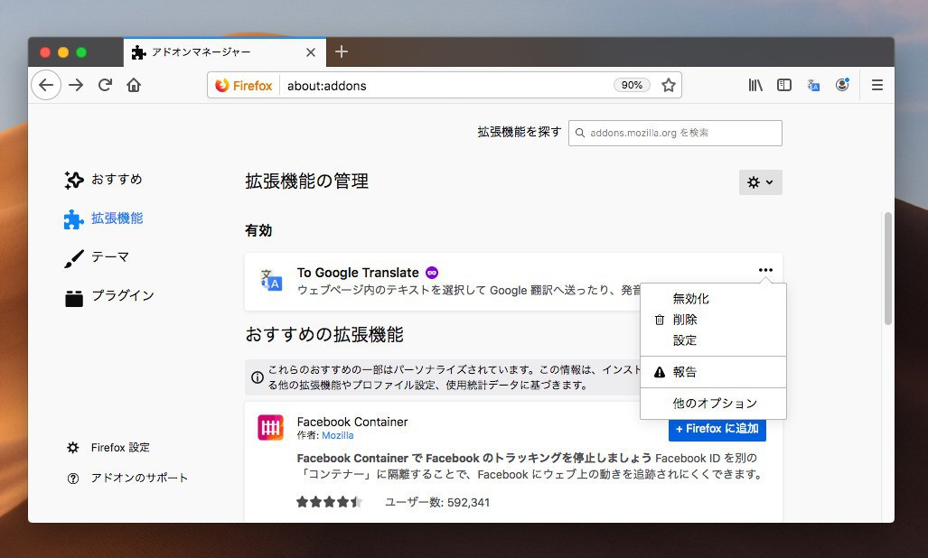Click the おすすめの拡張機能 heading
928x558 pixels.
click(324, 335)
